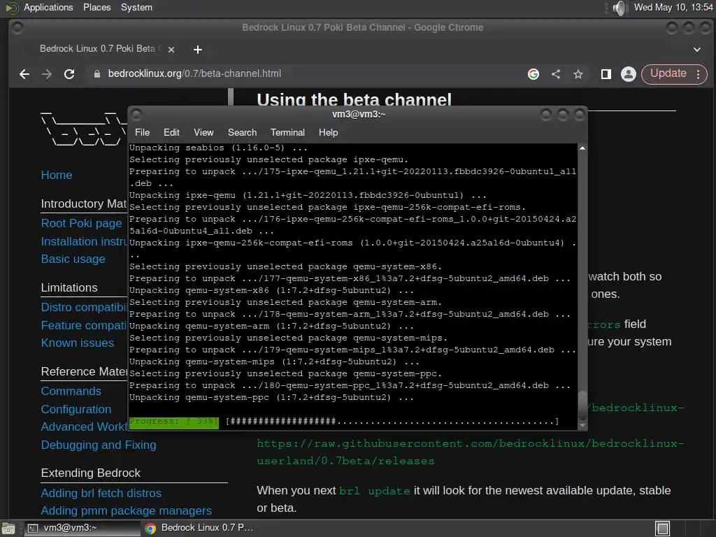Open the Applications menu

48,7
